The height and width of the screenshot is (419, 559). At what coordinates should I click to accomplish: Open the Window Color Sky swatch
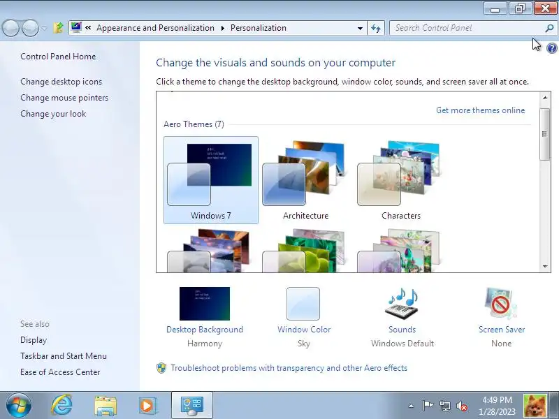pos(303,304)
